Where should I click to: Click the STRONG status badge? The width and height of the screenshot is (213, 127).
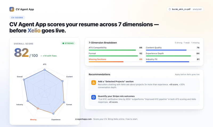68,43
